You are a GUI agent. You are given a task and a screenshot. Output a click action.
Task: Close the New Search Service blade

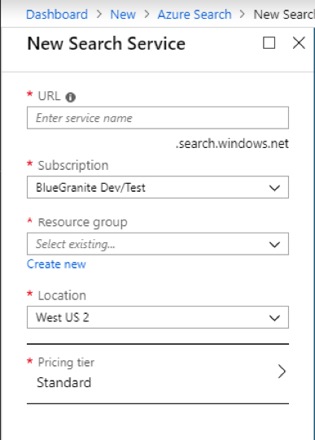click(299, 43)
